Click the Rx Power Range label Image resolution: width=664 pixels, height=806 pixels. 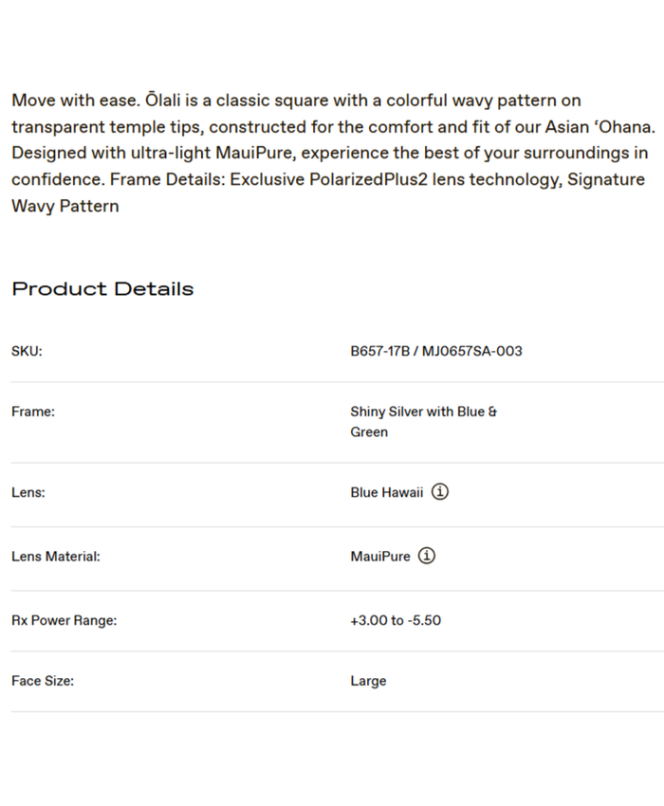point(64,620)
